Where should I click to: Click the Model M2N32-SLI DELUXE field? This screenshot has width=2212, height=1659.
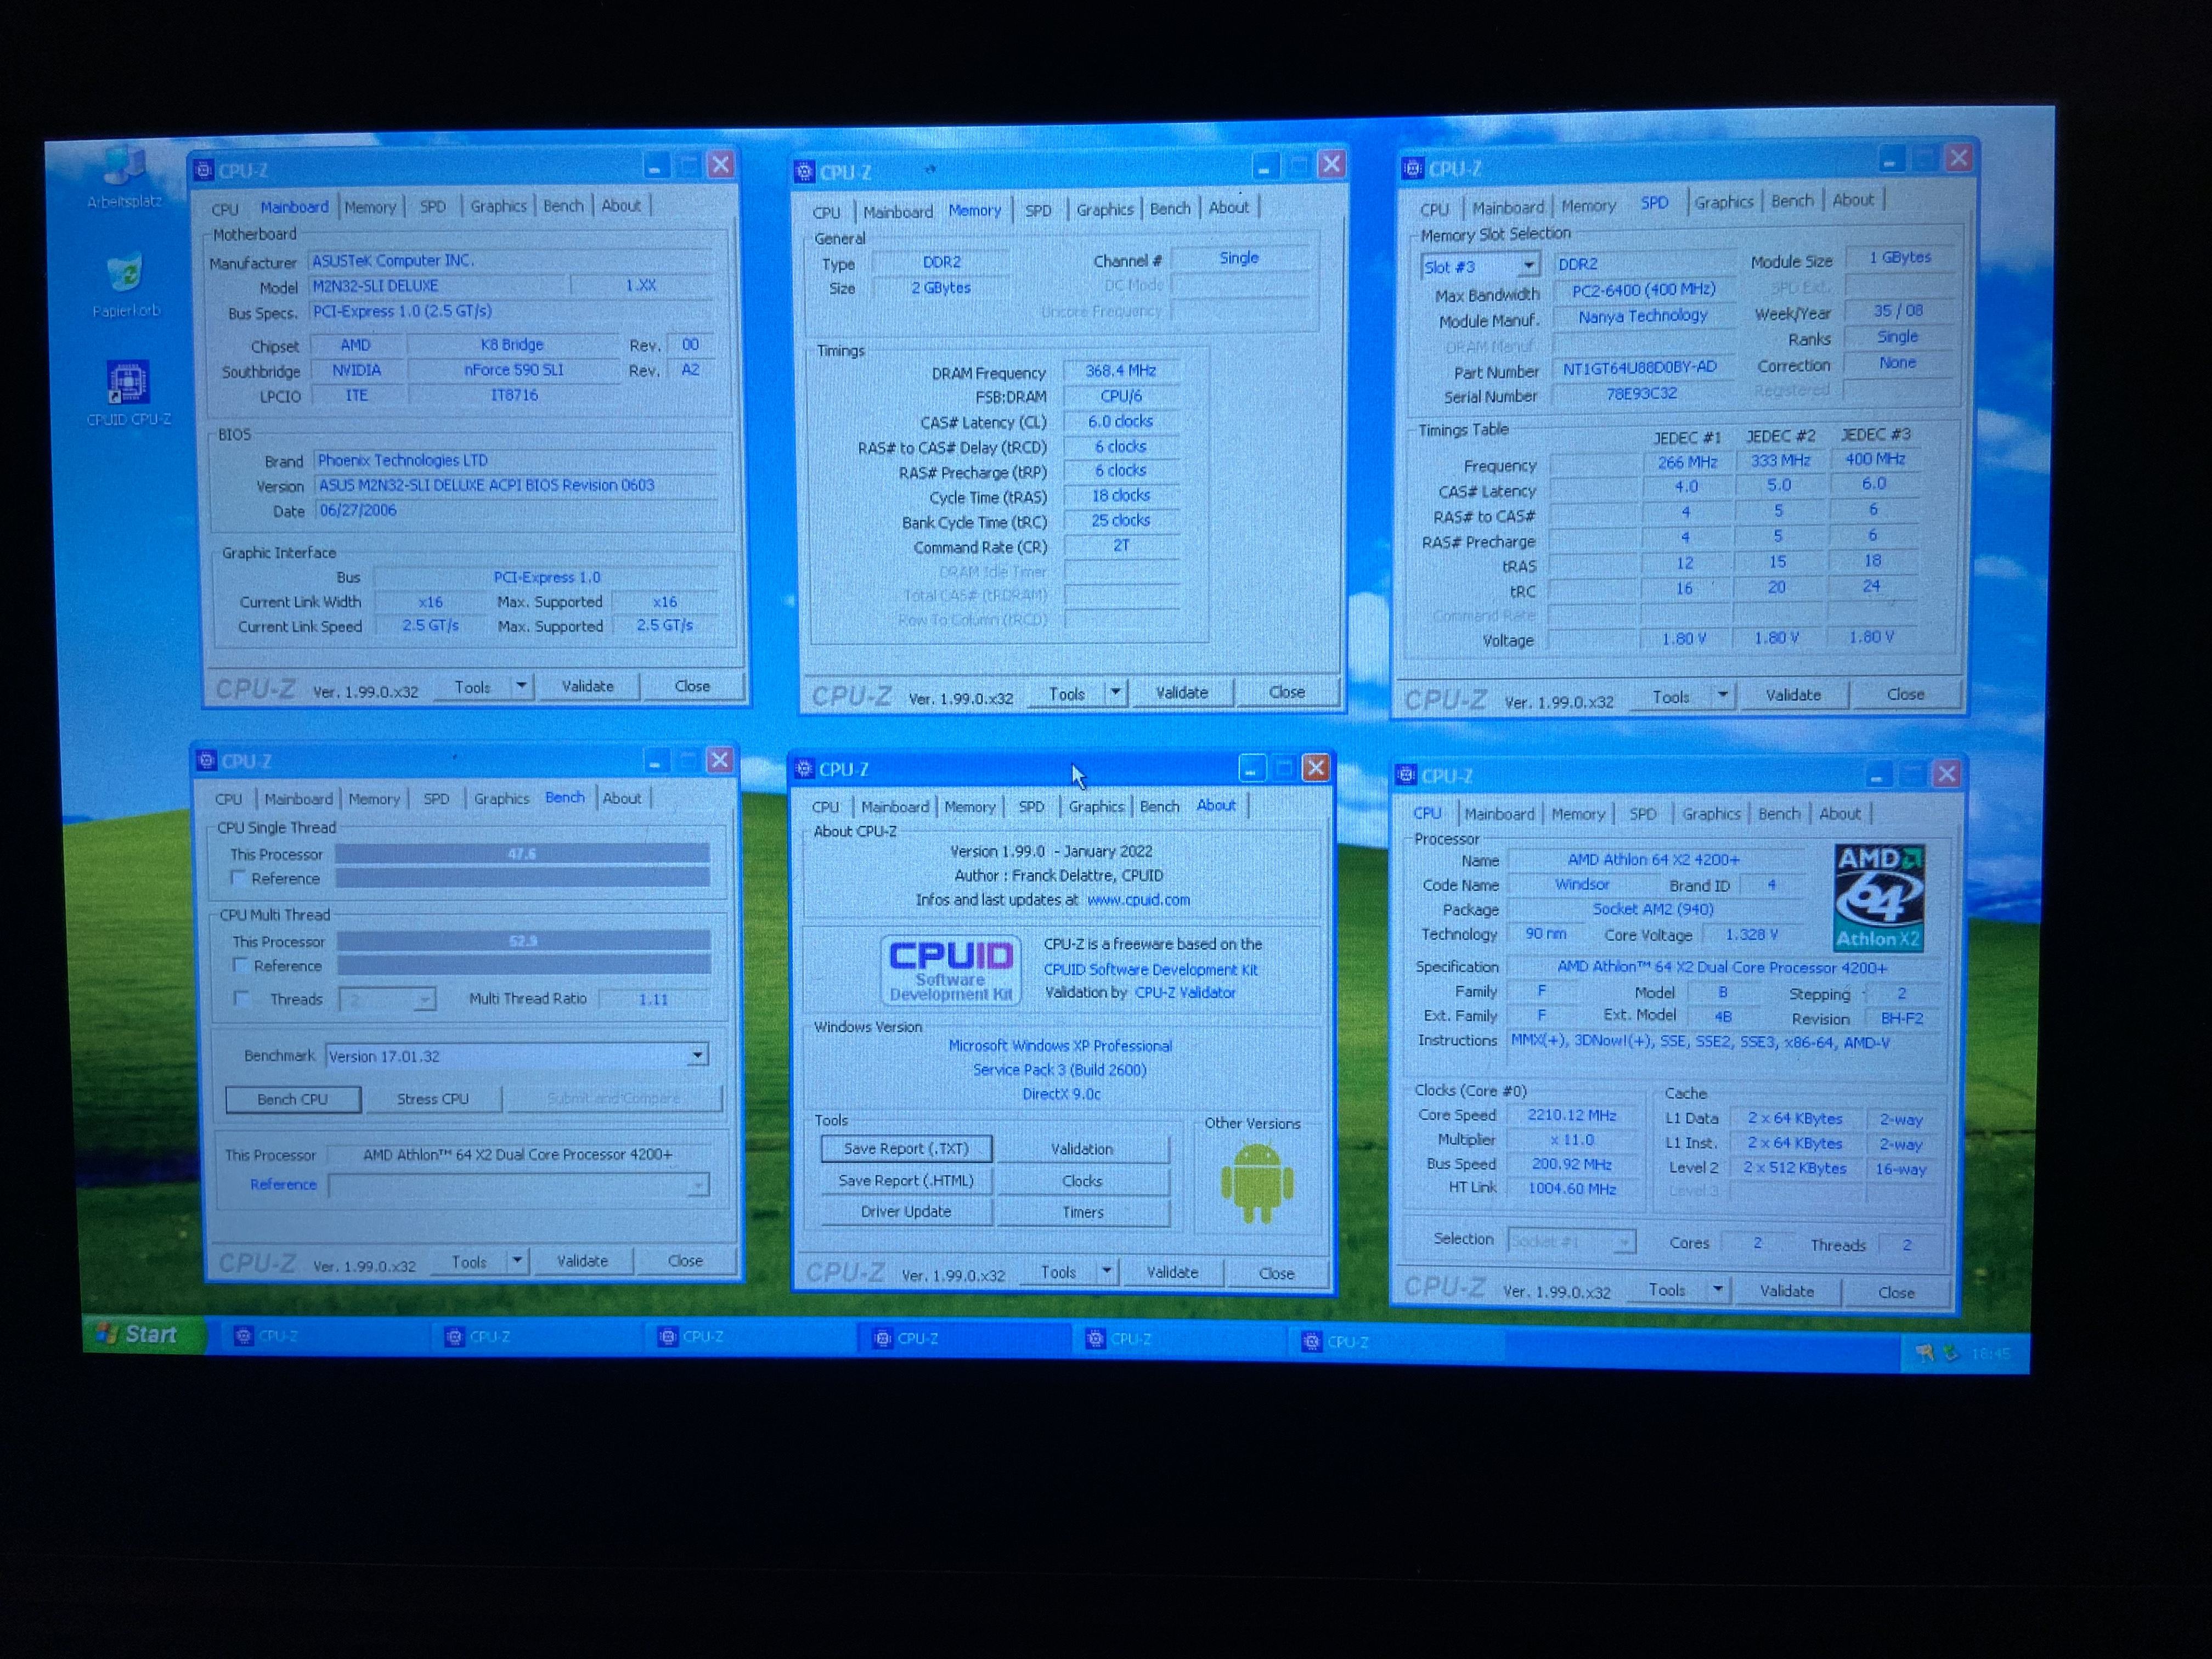[438, 285]
